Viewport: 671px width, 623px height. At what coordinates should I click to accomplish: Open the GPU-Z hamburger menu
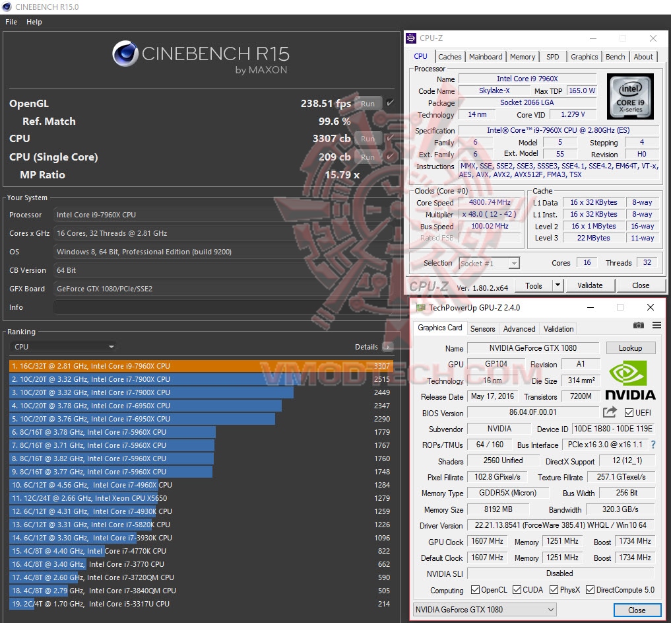tap(656, 325)
